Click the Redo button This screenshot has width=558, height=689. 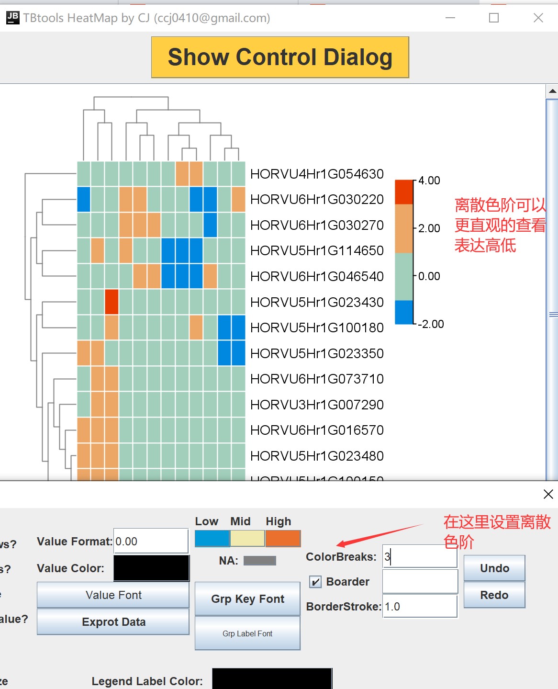tap(494, 595)
